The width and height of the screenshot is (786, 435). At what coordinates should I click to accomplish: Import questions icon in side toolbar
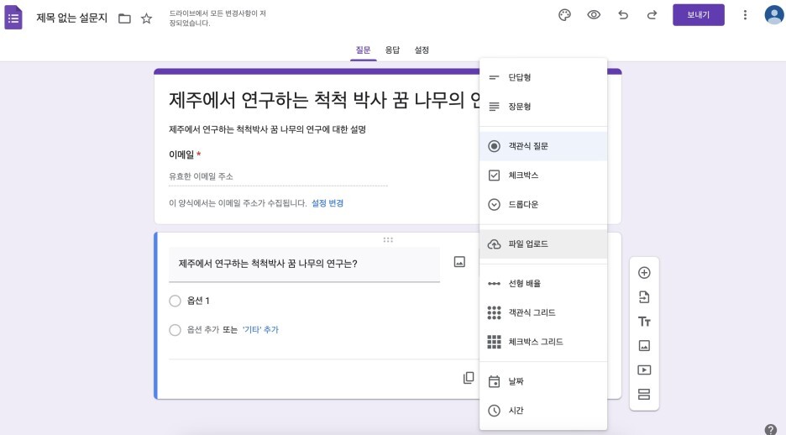click(644, 297)
